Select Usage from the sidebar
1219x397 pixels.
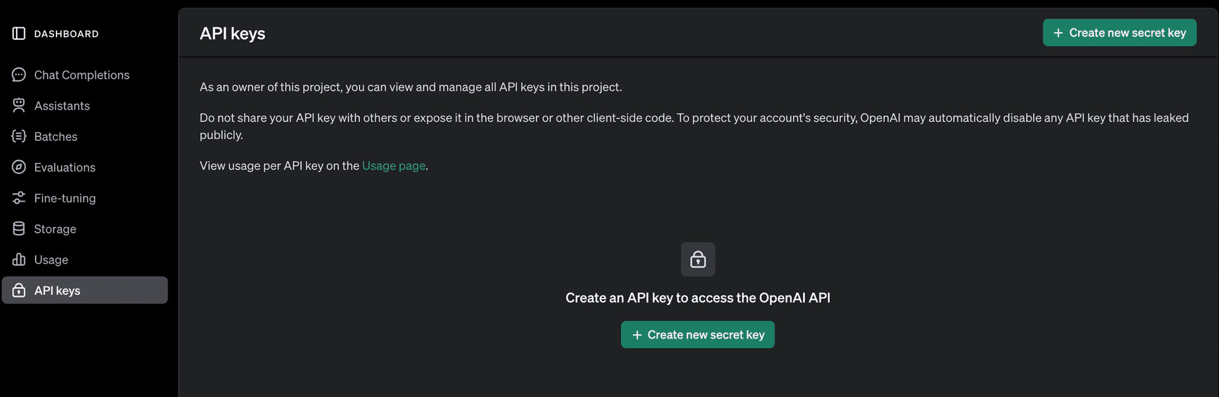pyautogui.click(x=51, y=259)
